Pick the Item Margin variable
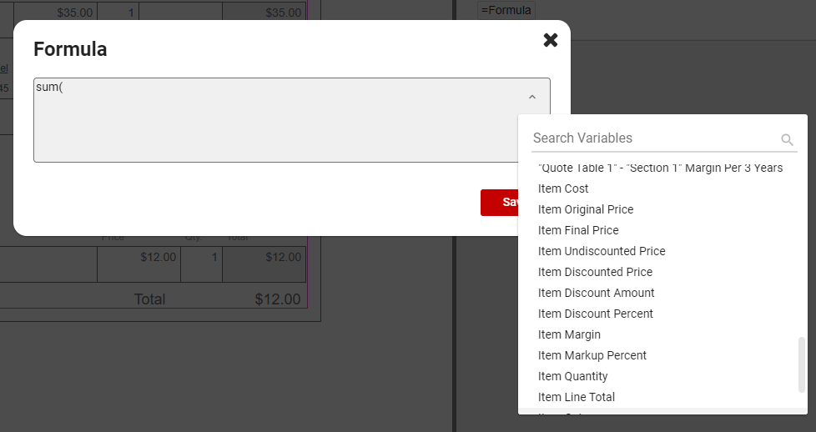The height and width of the screenshot is (432, 816). pyautogui.click(x=569, y=334)
